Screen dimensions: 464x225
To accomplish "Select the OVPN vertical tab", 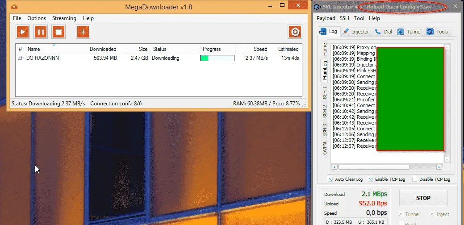I will 325,148.
